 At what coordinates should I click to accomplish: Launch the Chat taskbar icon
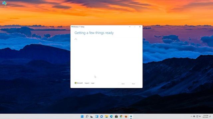pyautogui.click(x=102, y=116)
